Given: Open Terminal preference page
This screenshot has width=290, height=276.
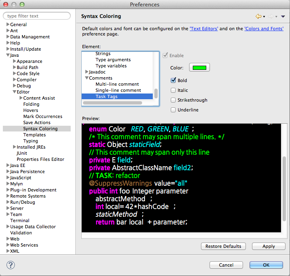Looking at the screenshot, I should [x=20, y=220].
